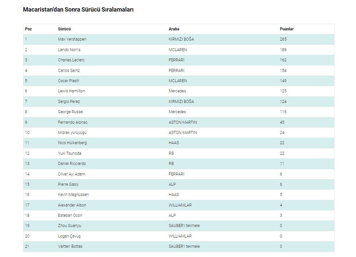Screen dimensions: 356x257
Task: Click Mercedes in George Russel's row
Action: [x=177, y=112]
